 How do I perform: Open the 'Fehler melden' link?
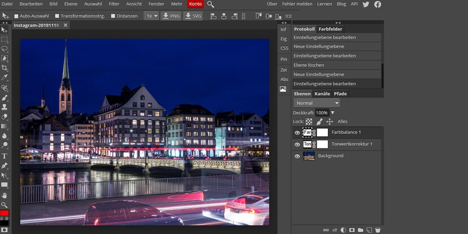coord(297,4)
